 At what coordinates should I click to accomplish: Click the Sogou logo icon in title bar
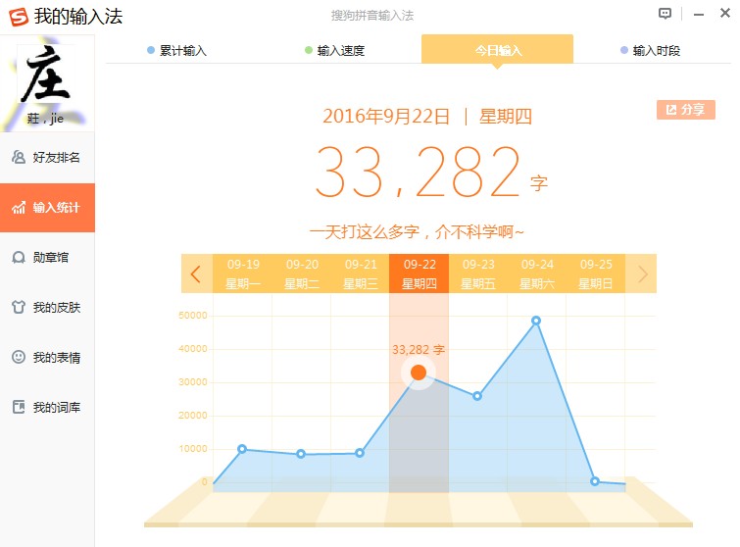(19, 17)
